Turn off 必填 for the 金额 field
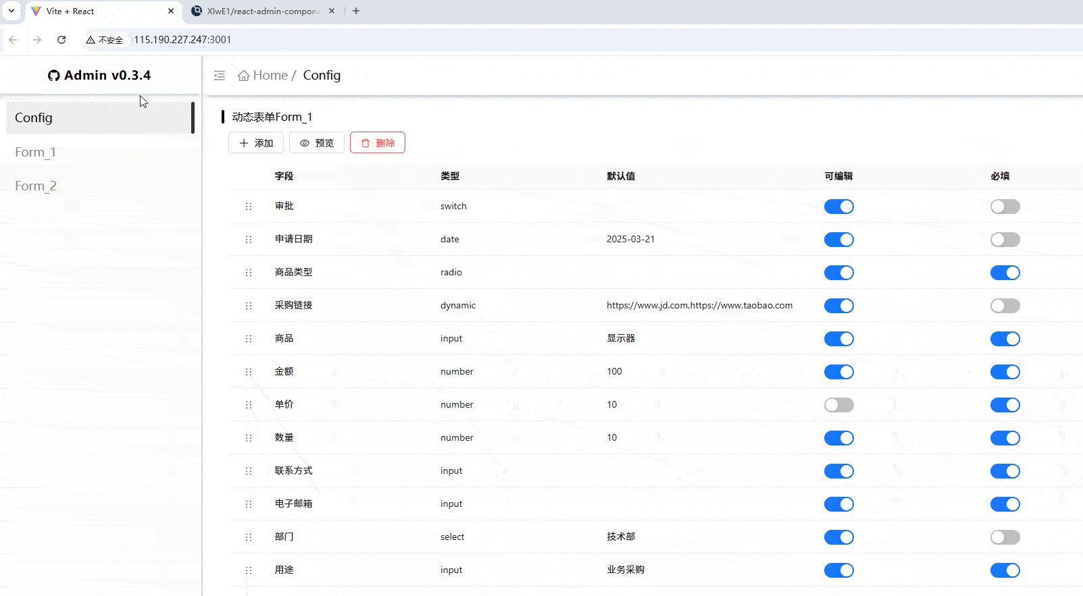The height and width of the screenshot is (596, 1083). point(1005,372)
